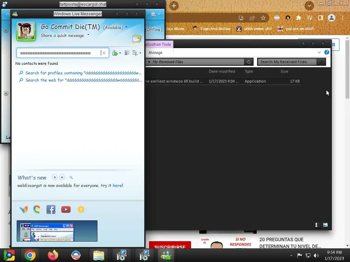
Task: Sort files by Date modified column
Action: (x=222, y=71)
